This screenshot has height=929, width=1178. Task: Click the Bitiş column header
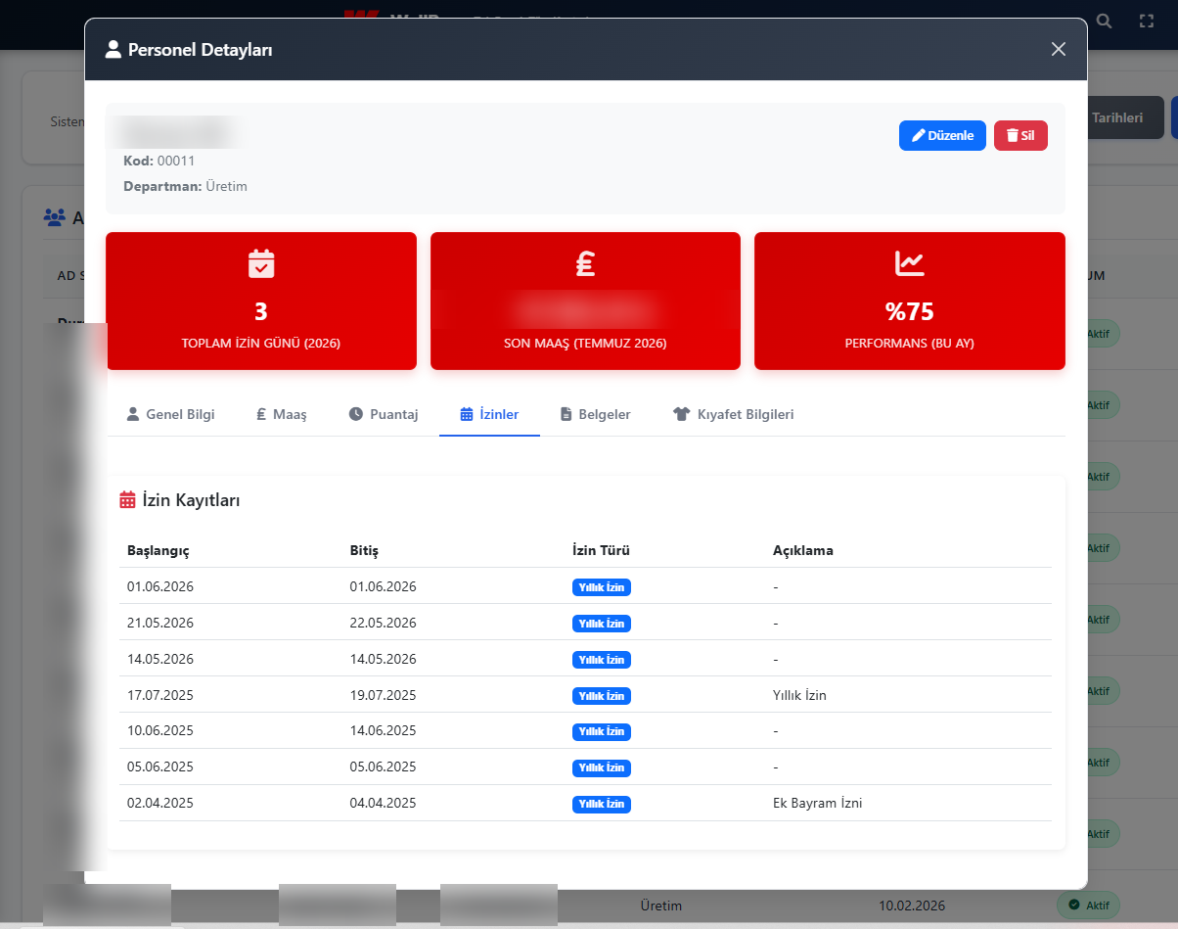tap(364, 550)
